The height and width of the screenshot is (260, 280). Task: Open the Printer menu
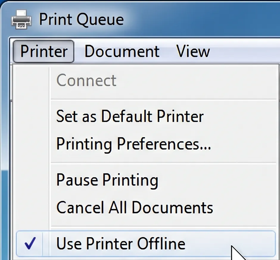point(43,52)
